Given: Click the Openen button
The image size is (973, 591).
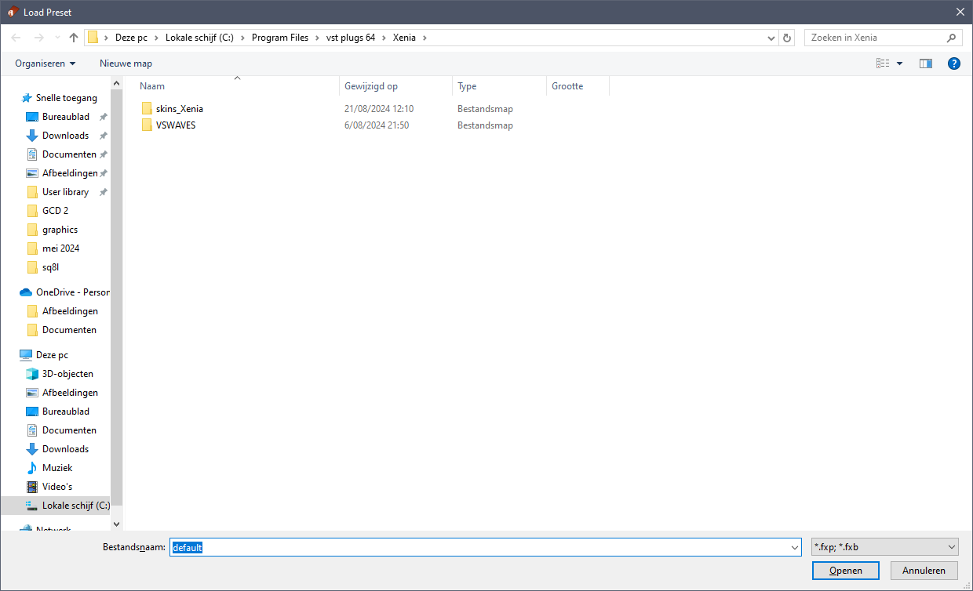Looking at the screenshot, I should click(846, 571).
